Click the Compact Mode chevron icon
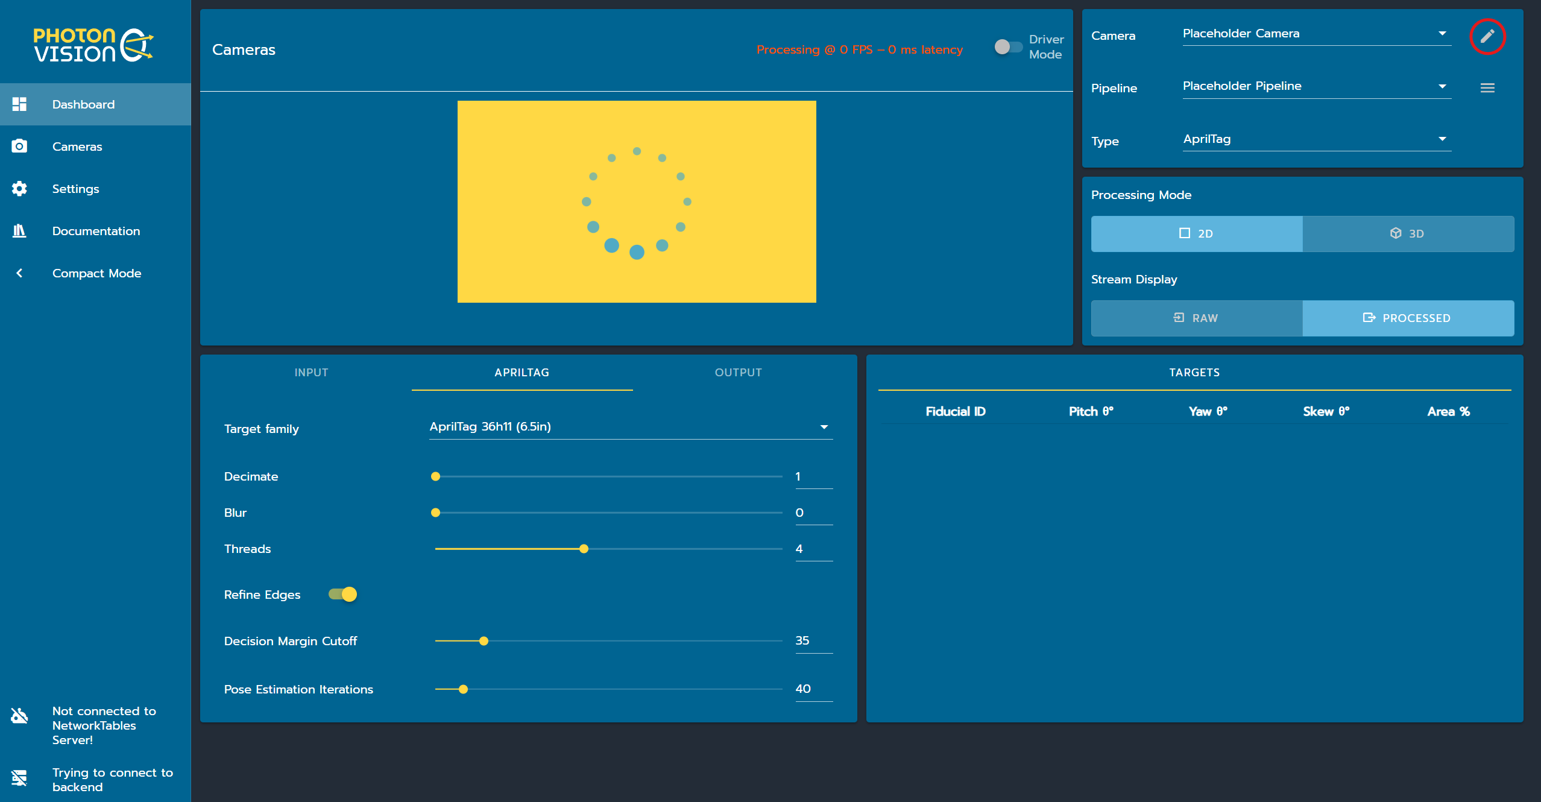This screenshot has height=802, width=1541. [19, 273]
